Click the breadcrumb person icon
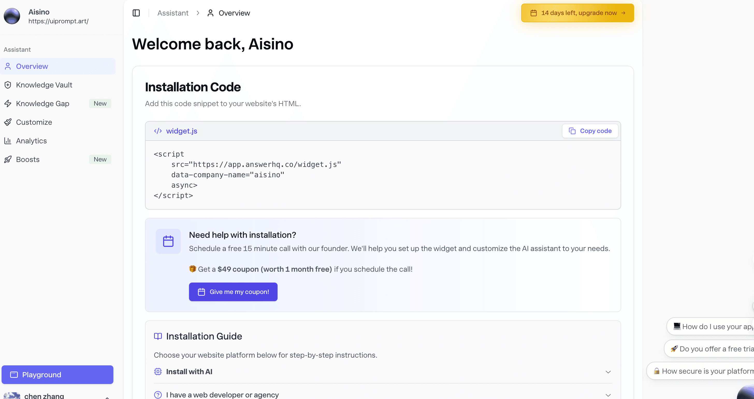This screenshot has width=754, height=399. click(210, 13)
